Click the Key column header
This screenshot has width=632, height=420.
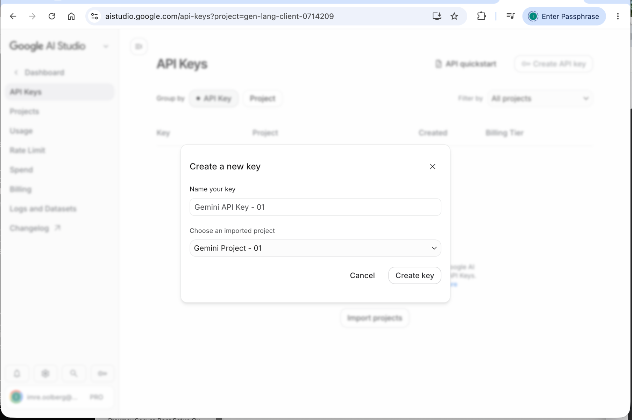click(x=163, y=133)
